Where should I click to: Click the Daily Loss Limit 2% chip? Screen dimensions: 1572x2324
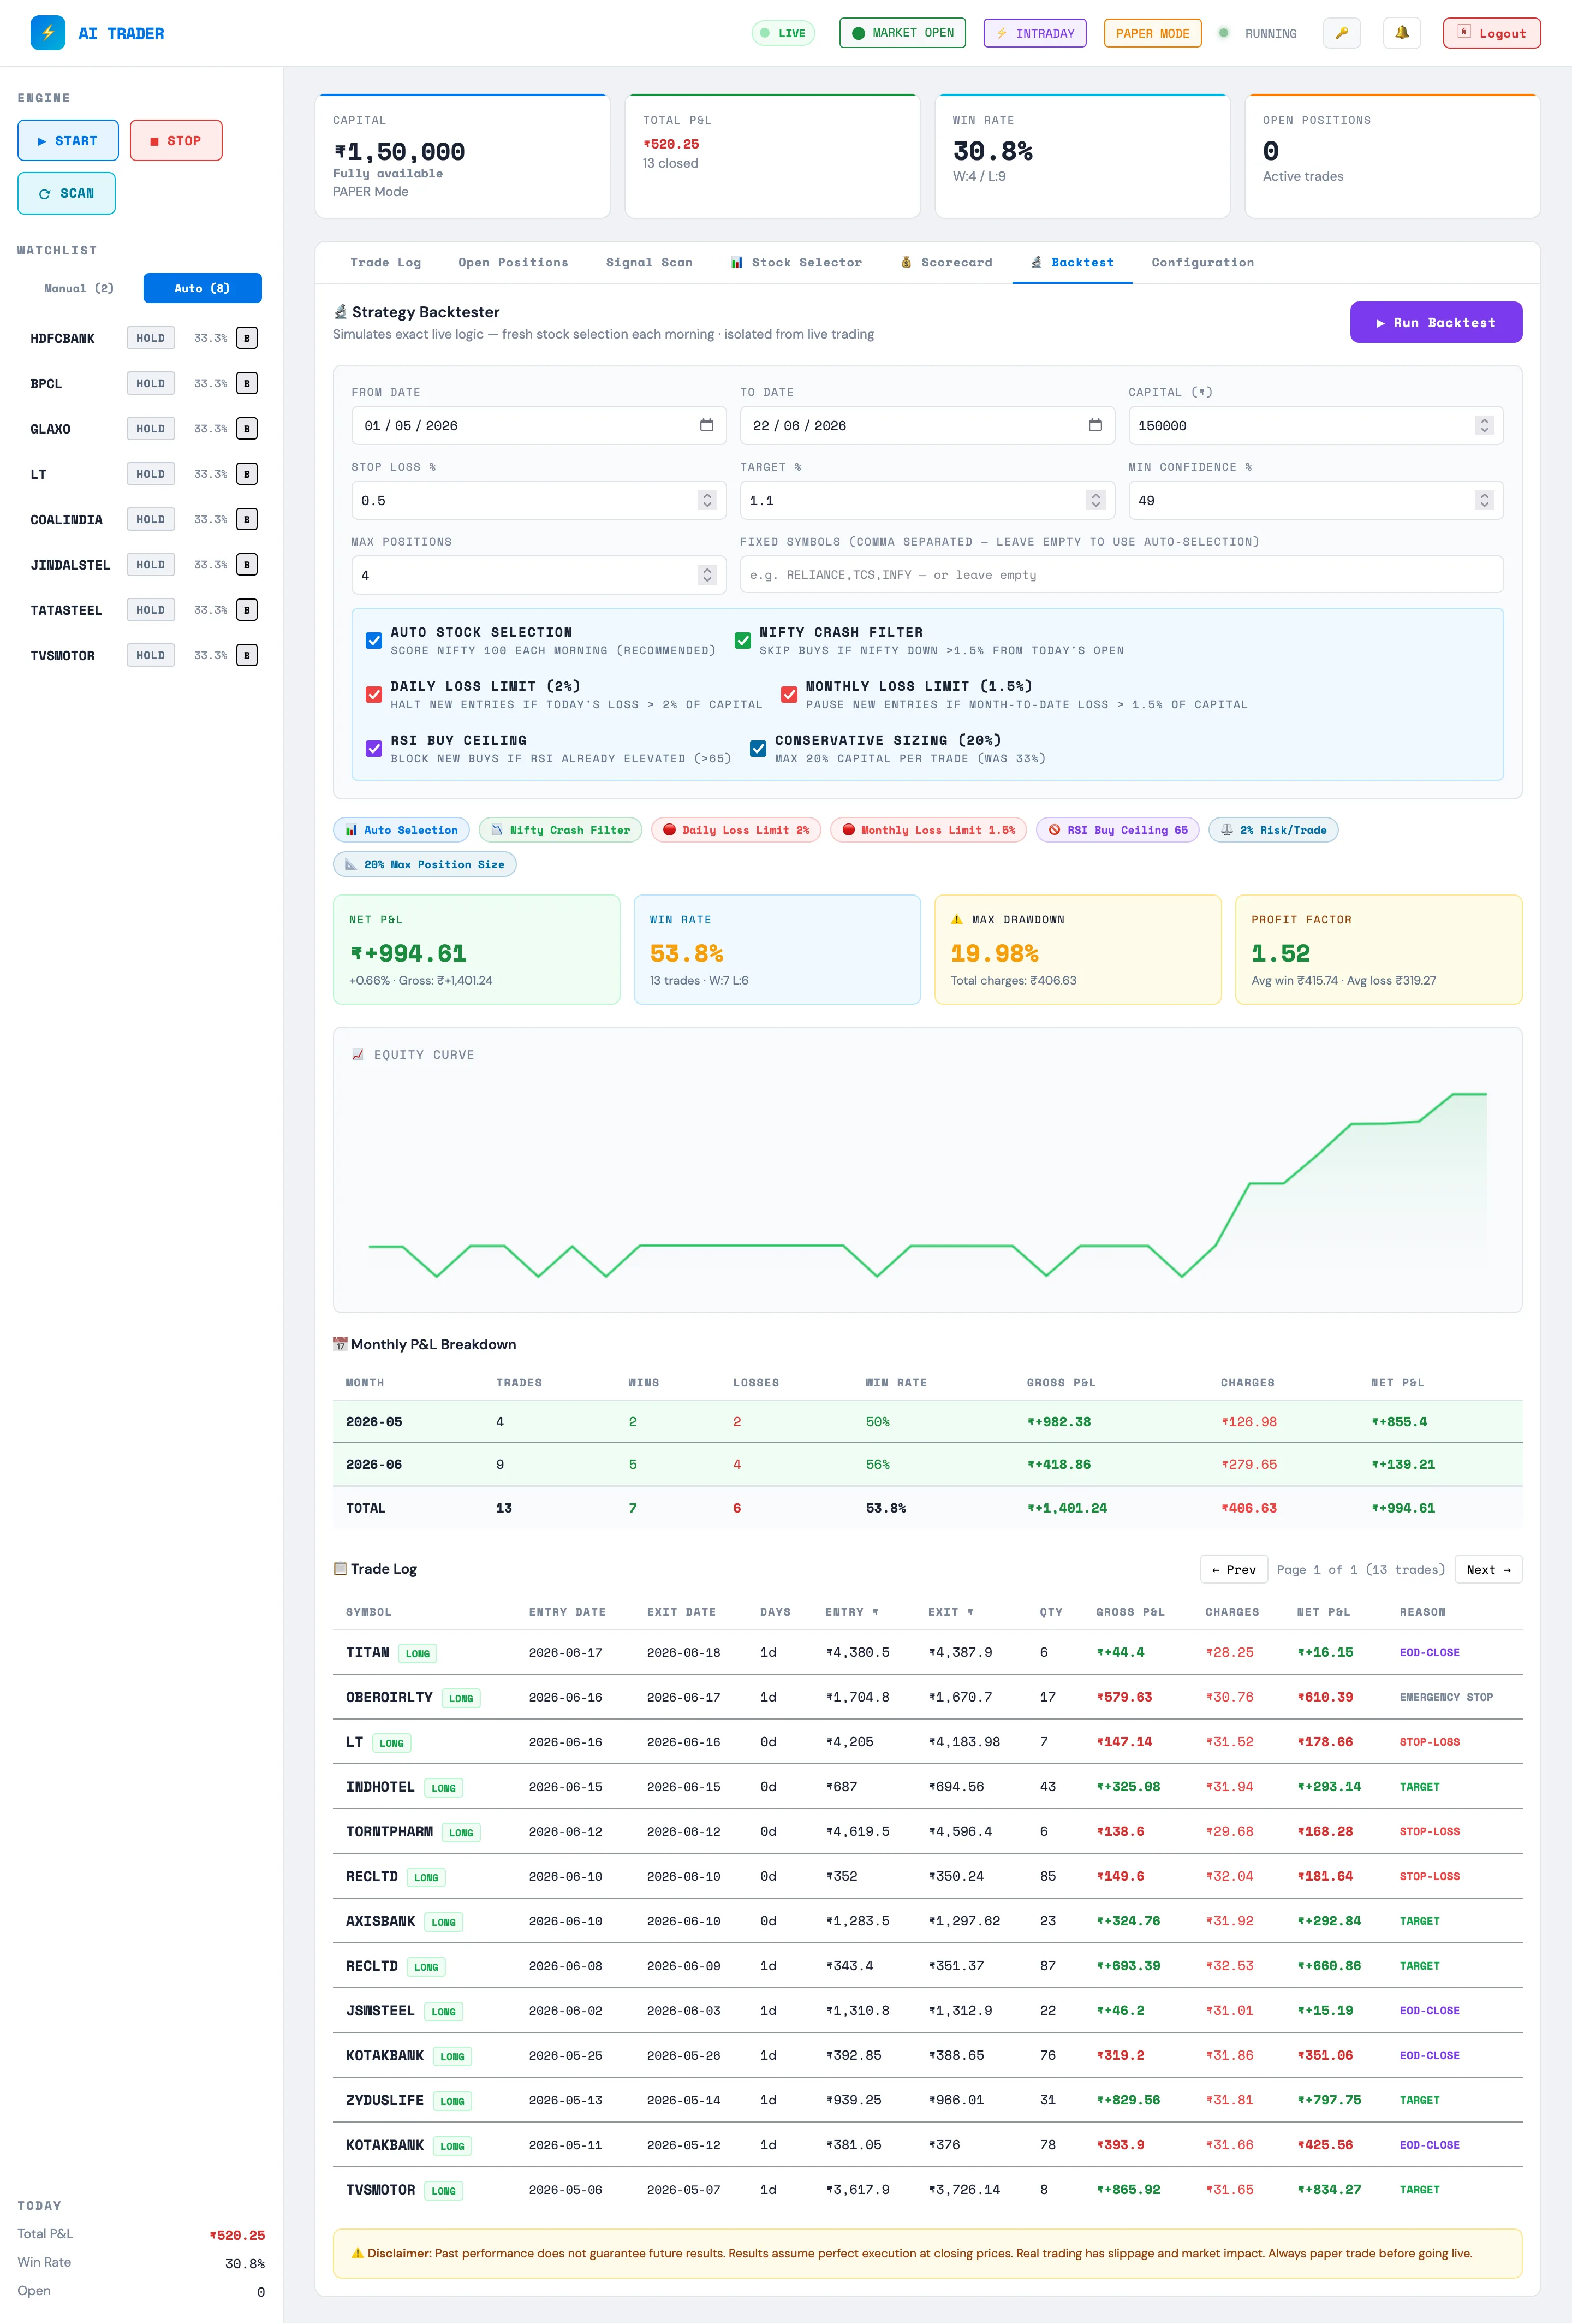736,830
